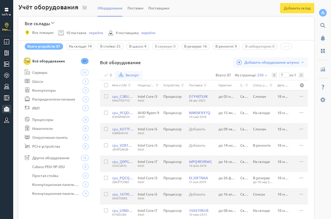
Task: Open the apps grid icon
Action: (x=323, y=51)
